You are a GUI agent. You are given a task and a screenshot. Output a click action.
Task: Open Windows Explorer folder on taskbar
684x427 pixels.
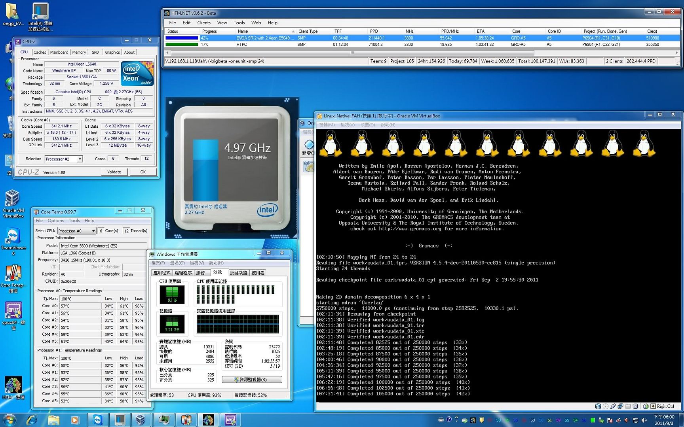click(53, 420)
